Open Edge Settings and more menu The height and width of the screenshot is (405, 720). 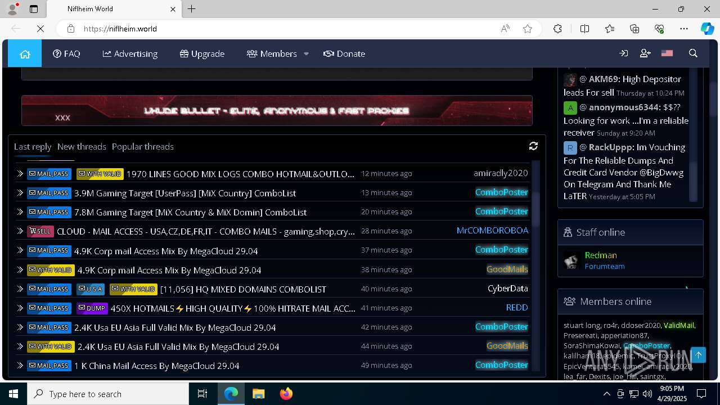point(684,29)
